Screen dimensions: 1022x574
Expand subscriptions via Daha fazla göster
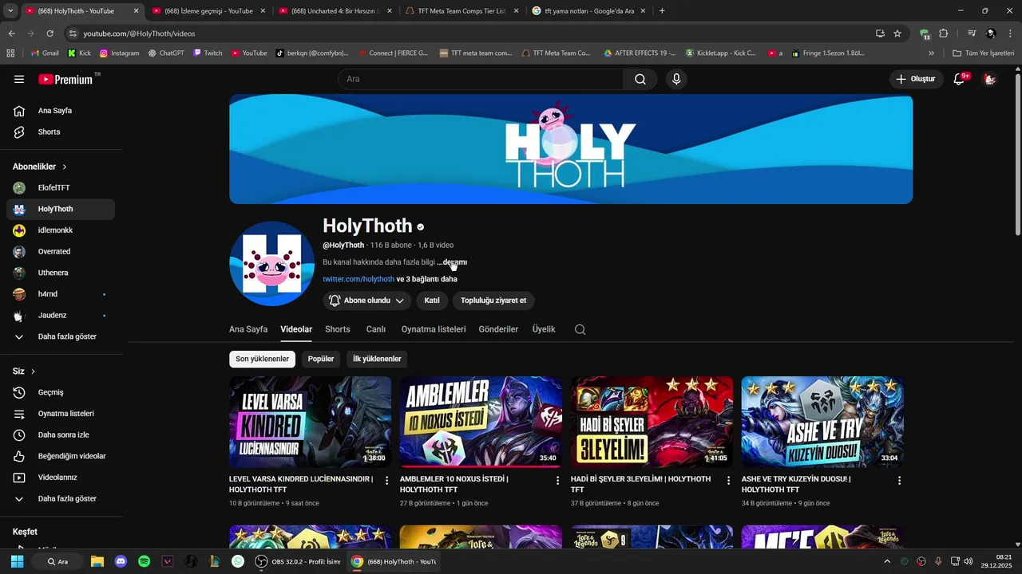[61, 336]
